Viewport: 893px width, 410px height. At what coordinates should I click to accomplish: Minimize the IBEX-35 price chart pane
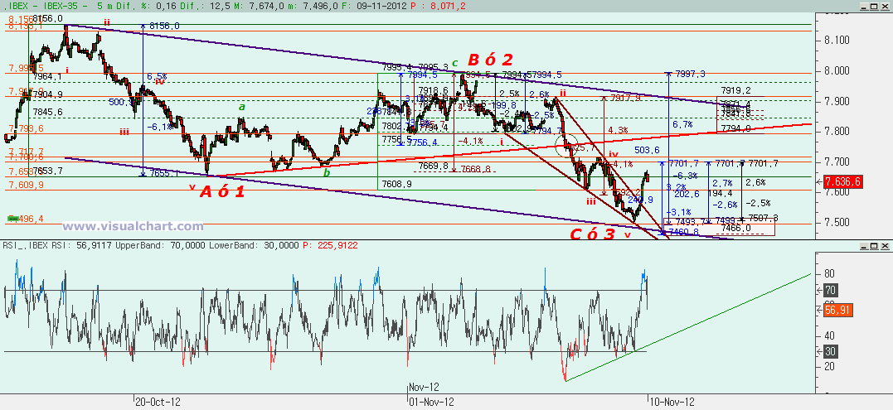click(865, 5)
